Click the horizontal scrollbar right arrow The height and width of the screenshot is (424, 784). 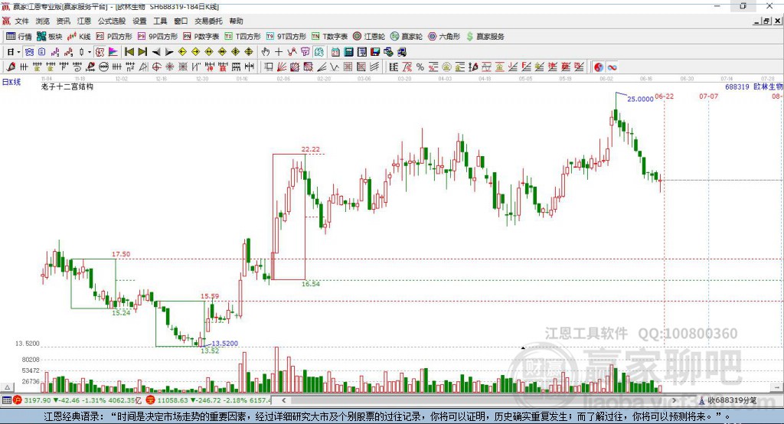(674, 400)
